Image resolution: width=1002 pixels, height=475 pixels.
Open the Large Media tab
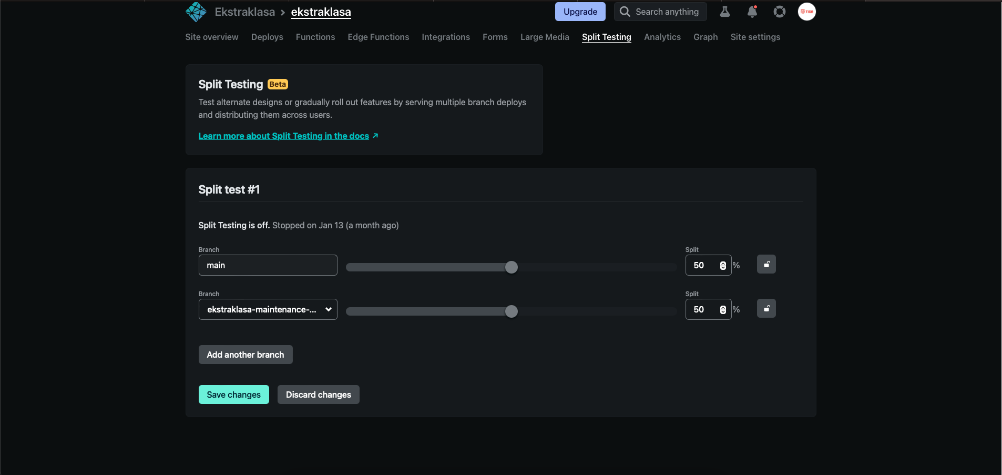[x=545, y=37]
